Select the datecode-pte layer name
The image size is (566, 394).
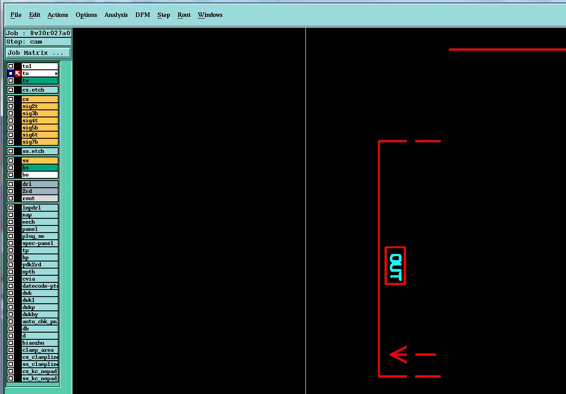pyautogui.click(x=40, y=286)
